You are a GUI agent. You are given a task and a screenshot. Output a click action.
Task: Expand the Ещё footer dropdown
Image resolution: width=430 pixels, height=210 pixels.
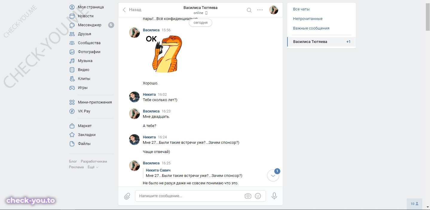coord(93,167)
